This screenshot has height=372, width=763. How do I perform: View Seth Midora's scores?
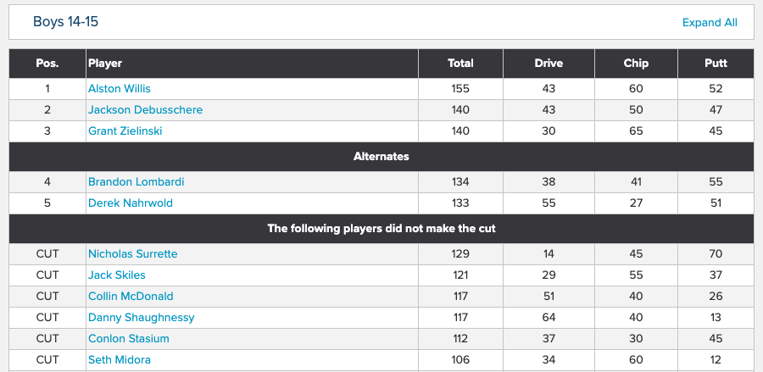pos(120,360)
